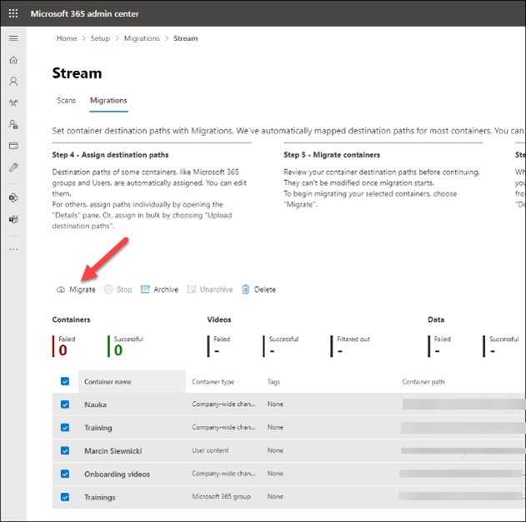Archive the selected containers
This screenshot has width=526, height=522.
click(x=159, y=289)
